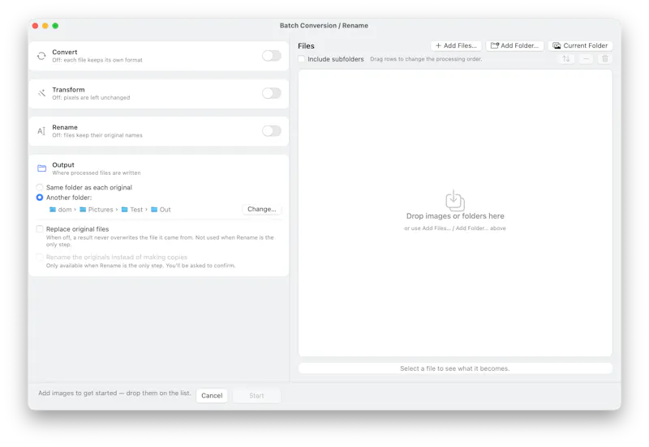
Task: Click 'Drag rows to change the processing order.'
Action: click(x=426, y=59)
